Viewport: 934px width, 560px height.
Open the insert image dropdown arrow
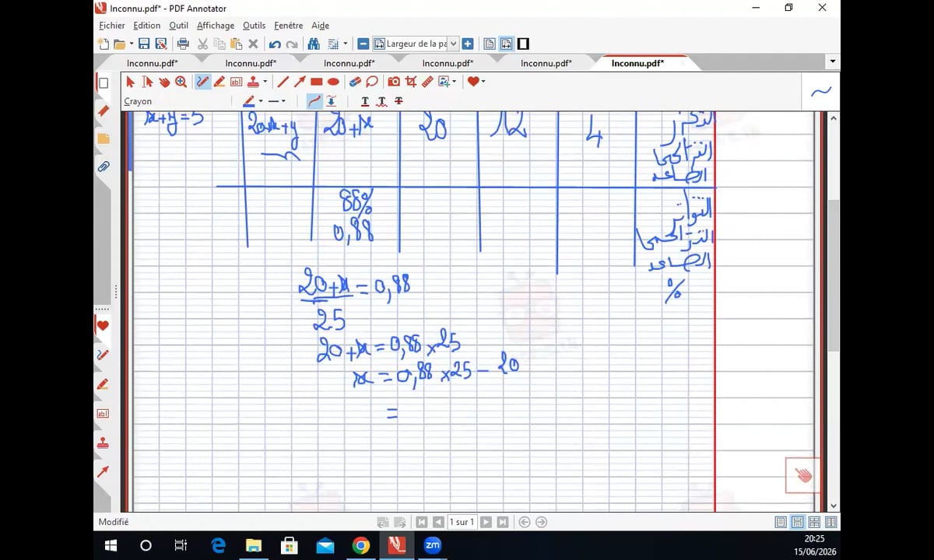coord(455,81)
